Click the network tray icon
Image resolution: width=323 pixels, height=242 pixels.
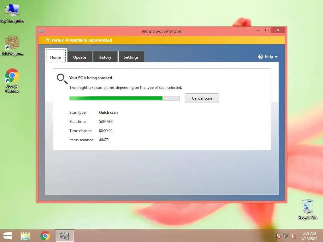point(286,236)
